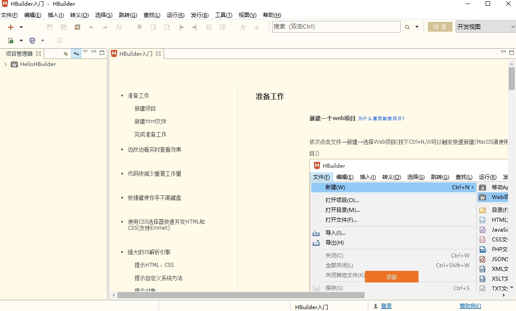This screenshot has width=516, height=311.
Task: Open the 文件(F) menu
Action: 9,15
